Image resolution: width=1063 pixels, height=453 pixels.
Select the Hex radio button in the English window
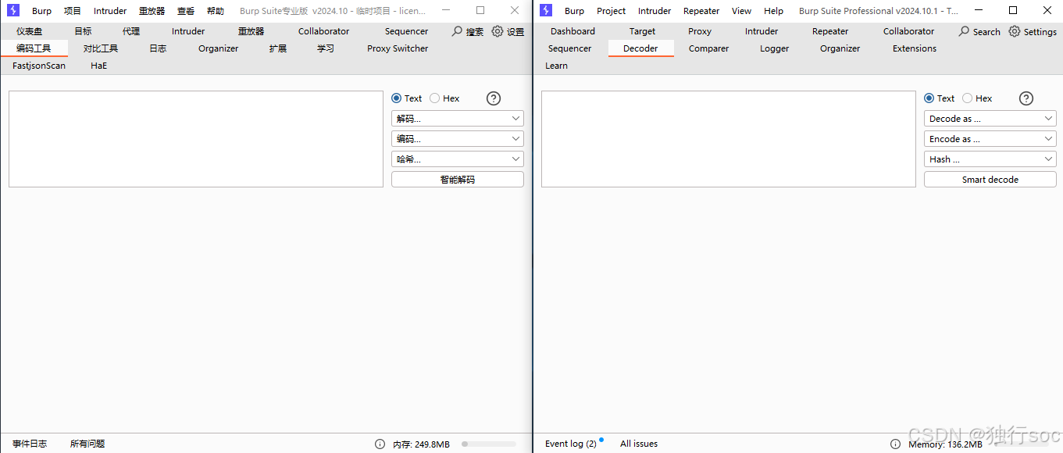click(x=968, y=98)
